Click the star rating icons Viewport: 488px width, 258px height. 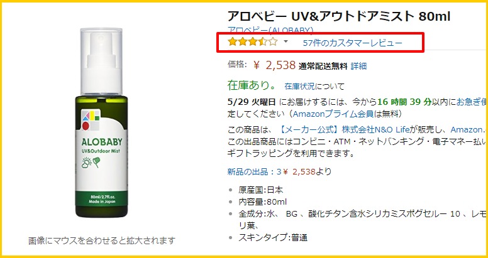(252, 41)
